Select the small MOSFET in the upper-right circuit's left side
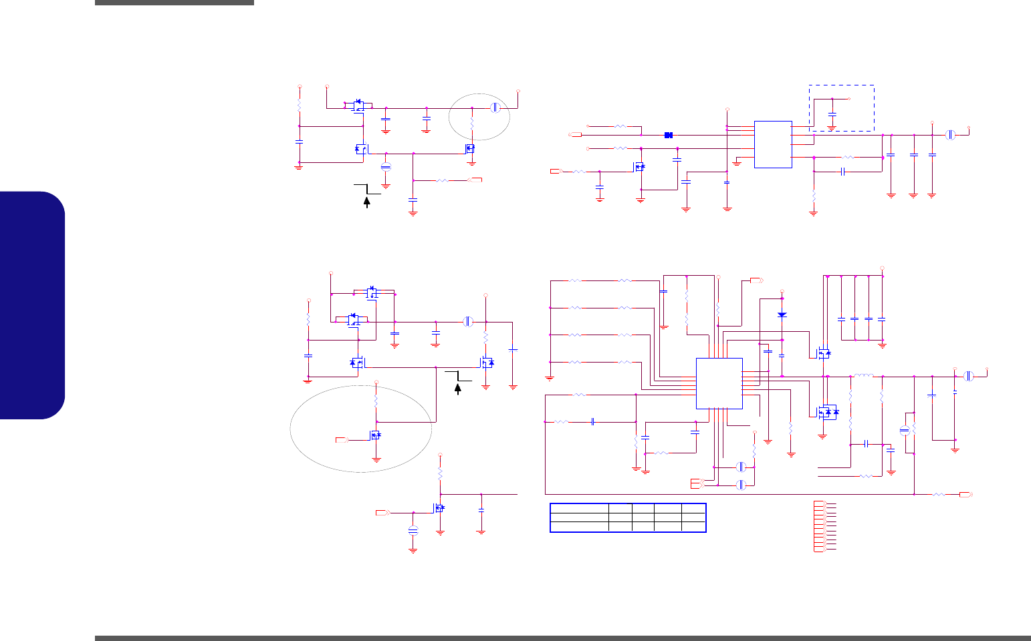The width and height of the screenshot is (1031, 641). (x=639, y=166)
